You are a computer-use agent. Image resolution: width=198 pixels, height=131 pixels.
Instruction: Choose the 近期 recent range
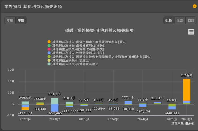pos(169,20)
